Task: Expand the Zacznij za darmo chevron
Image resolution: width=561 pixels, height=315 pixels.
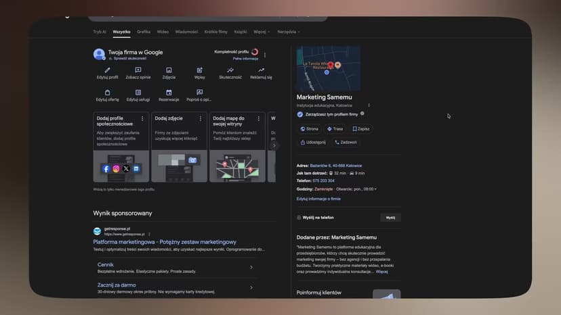Action: [x=251, y=287]
